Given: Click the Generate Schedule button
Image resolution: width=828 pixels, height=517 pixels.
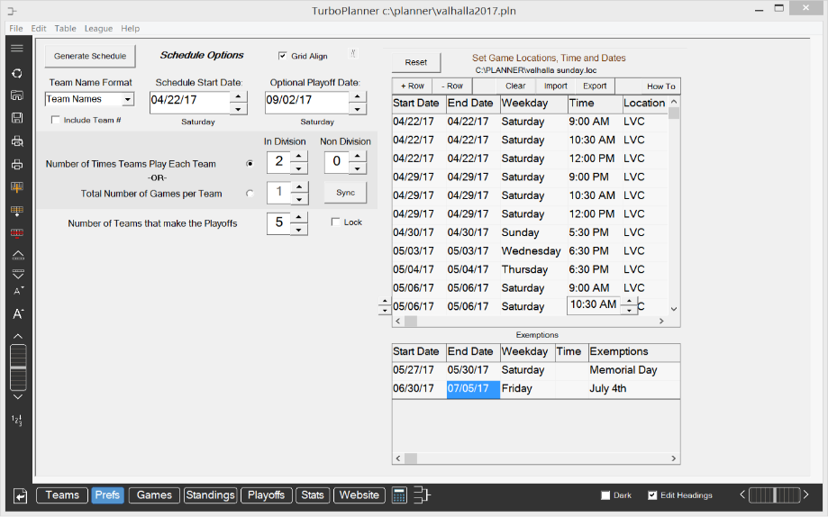Looking at the screenshot, I should [90, 56].
